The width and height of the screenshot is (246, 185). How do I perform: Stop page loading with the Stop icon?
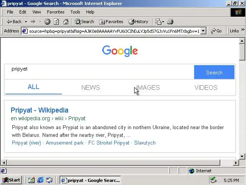(47, 22)
